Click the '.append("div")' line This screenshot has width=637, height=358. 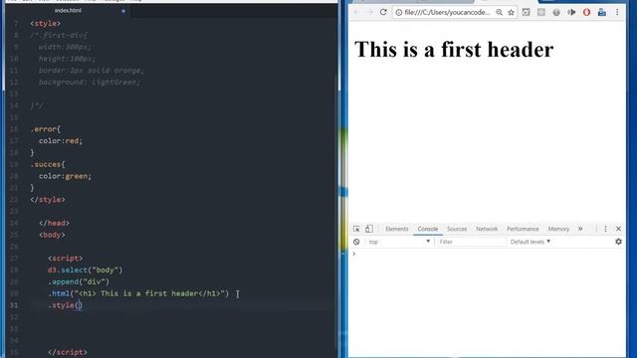pyautogui.click(x=79, y=281)
